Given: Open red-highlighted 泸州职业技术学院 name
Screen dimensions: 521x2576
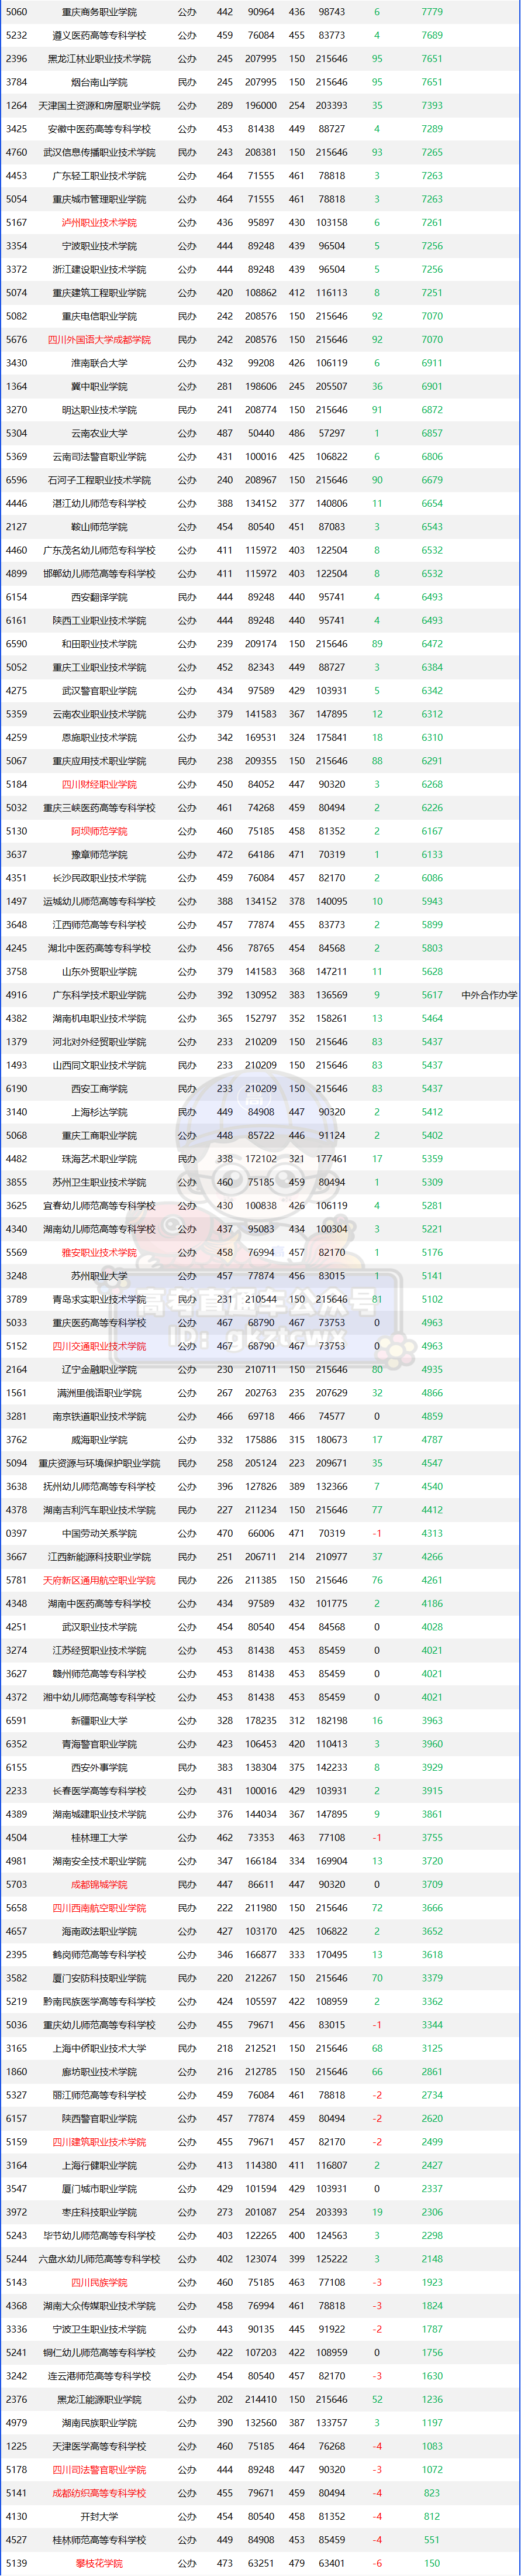Looking at the screenshot, I should pos(99,222).
